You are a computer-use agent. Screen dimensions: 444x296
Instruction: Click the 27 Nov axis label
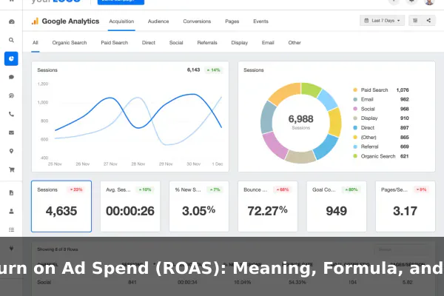tap(110, 164)
